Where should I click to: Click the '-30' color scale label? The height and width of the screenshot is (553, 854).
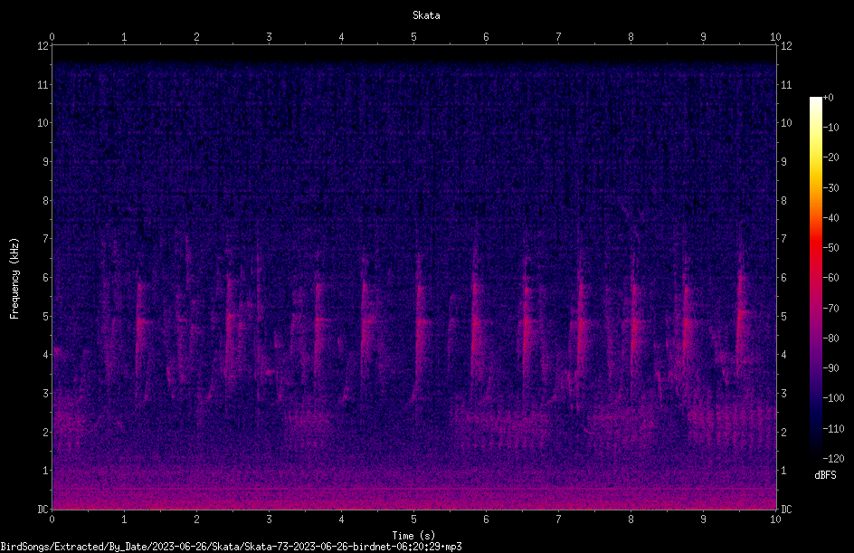[x=831, y=188]
